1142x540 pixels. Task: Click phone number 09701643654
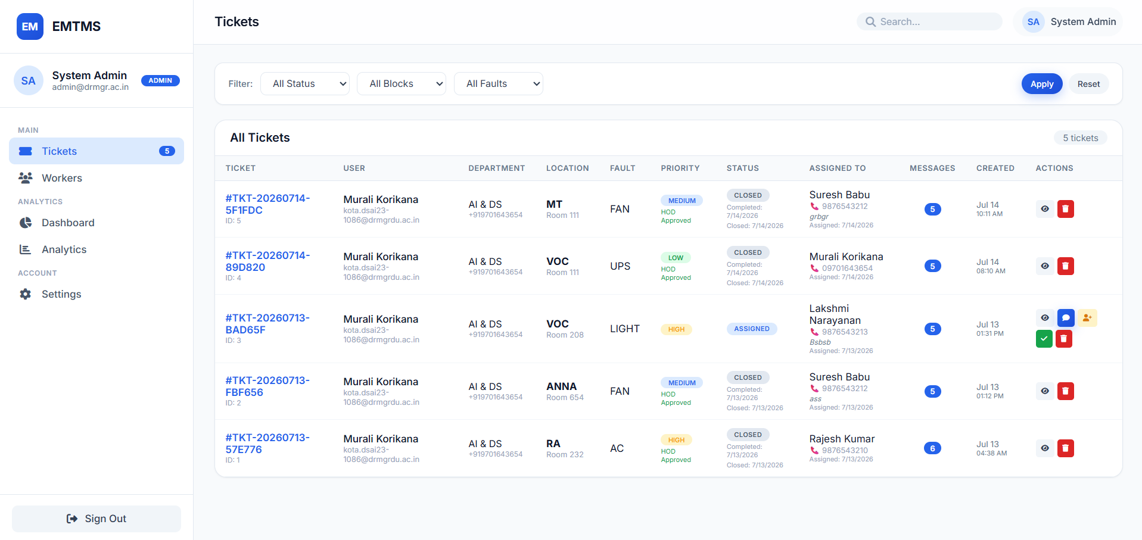click(847, 269)
